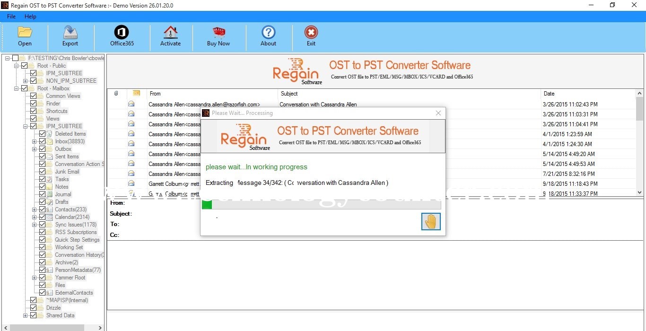Click the envelope column header icon
The width and height of the screenshot is (646, 331).
(x=136, y=94)
